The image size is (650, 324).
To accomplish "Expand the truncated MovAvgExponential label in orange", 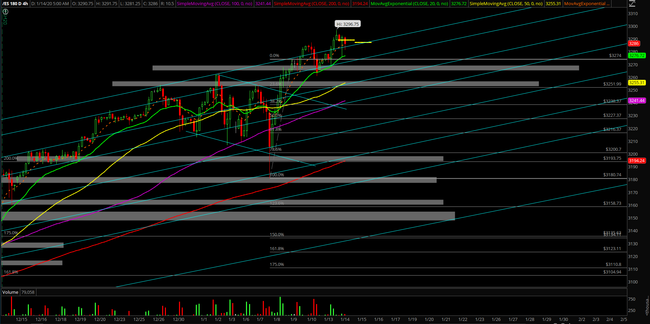I will point(587,4).
